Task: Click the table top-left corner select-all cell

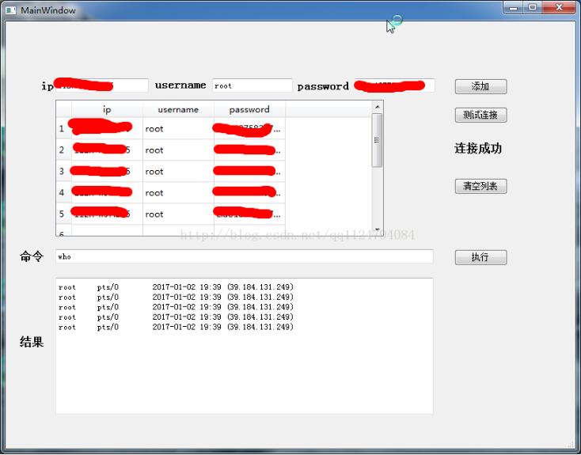Action: [64, 109]
